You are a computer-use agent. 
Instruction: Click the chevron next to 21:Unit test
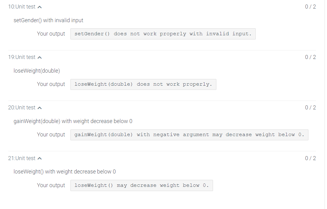(40, 158)
